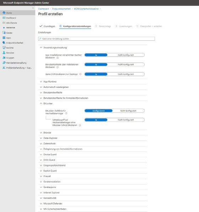Open the Bereichstags step tab
The image size is (199, 212).
pos(103,26)
